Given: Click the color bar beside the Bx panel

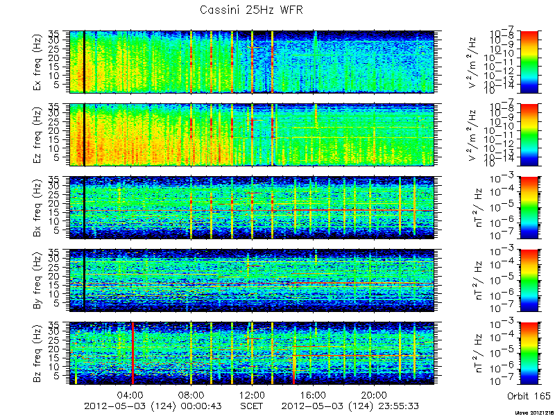Looking at the screenshot, I should [529, 207].
